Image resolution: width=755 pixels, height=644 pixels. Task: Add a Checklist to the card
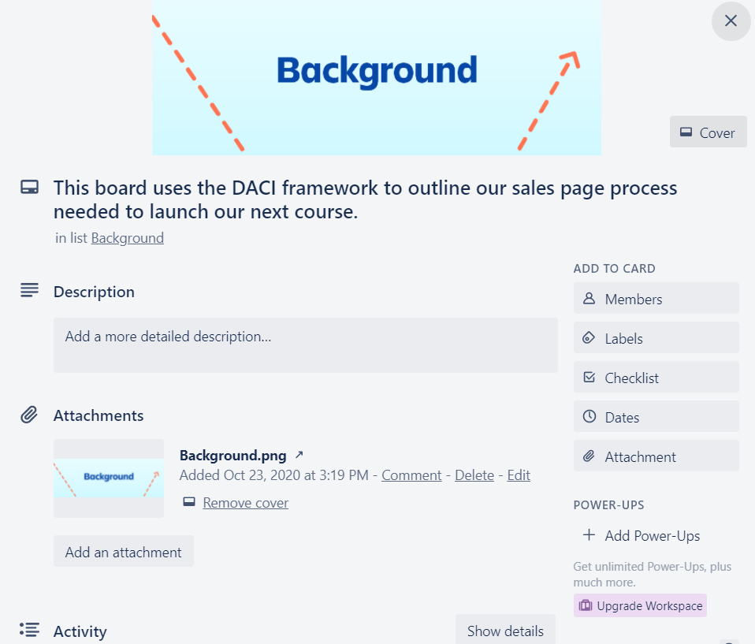[x=656, y=378]
